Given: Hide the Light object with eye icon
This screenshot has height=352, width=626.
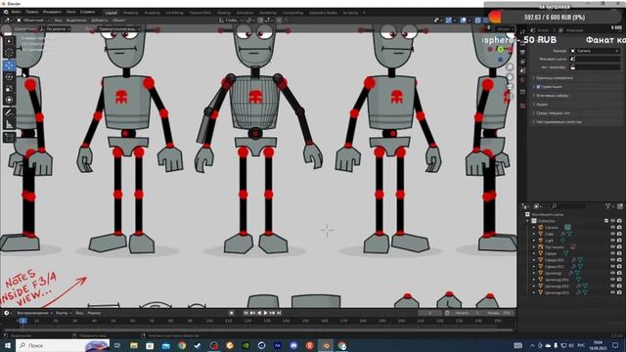Looking at the screenshot, I should (613, 241).
